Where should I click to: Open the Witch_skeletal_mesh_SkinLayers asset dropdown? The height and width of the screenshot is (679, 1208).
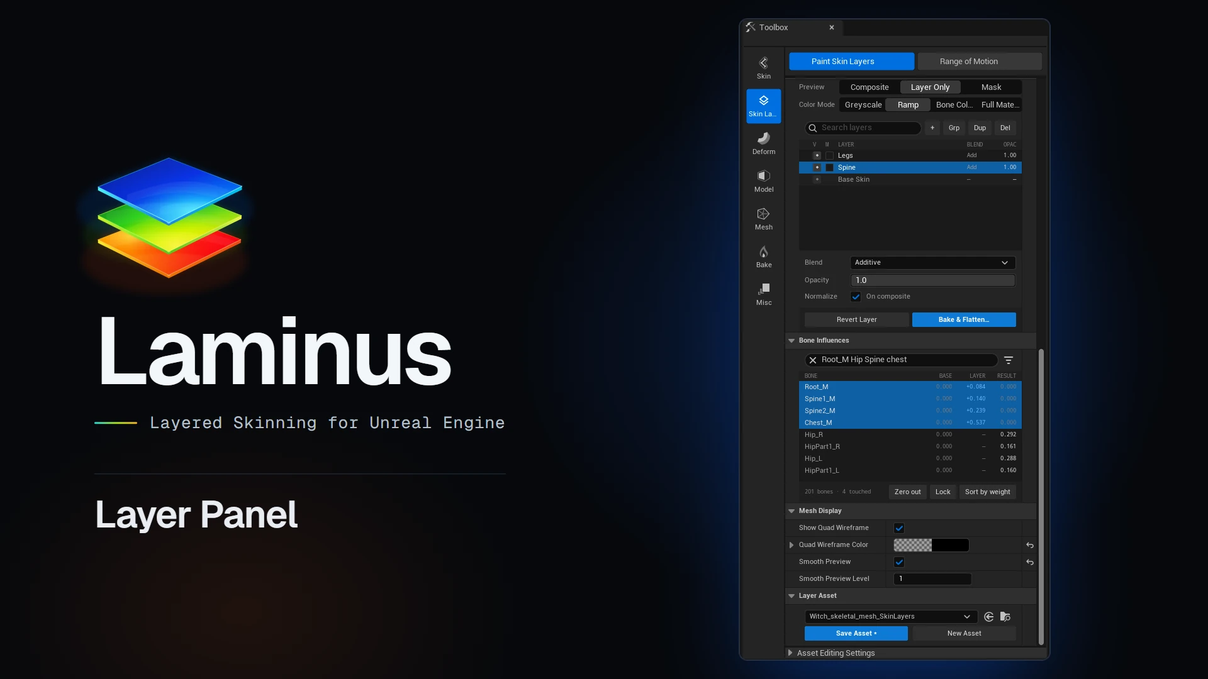[x=891, y=617]
